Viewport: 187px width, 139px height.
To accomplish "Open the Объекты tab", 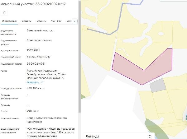I will (x=41, y=21).
